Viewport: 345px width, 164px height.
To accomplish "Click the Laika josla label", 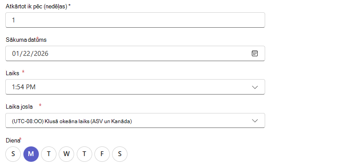I will [19, 107].
